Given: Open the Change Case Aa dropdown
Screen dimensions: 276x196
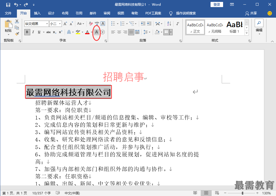Looking at the screenshot, I should [x=81, y=24].
